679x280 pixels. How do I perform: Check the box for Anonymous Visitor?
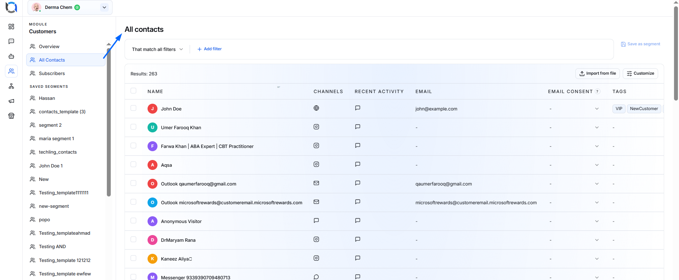coord(133,221)
